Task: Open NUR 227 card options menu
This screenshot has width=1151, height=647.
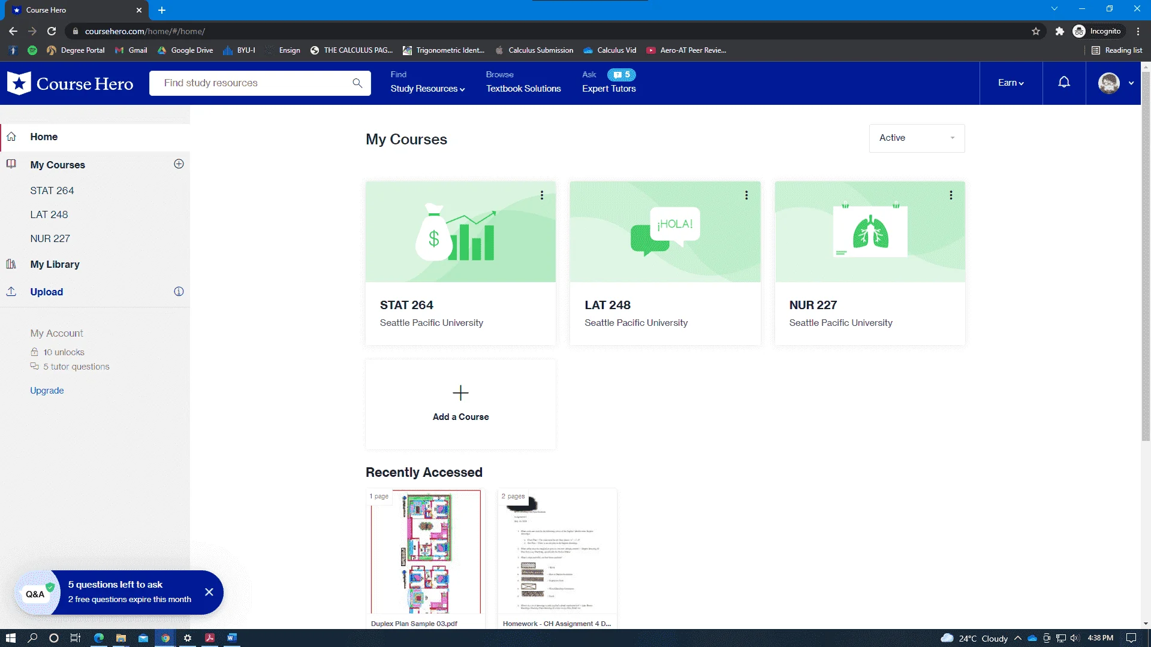Action: click(951, 195)
